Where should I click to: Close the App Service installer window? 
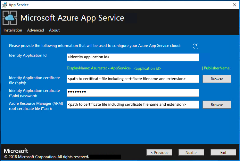234,5
